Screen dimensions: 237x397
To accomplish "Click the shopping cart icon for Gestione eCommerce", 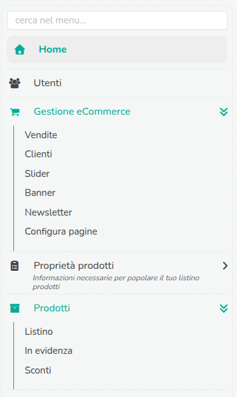I will (x=15, y=112).
